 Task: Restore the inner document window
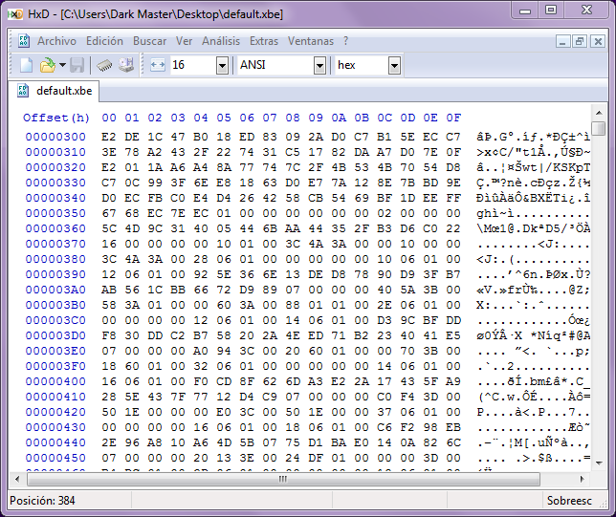(580, 41)
